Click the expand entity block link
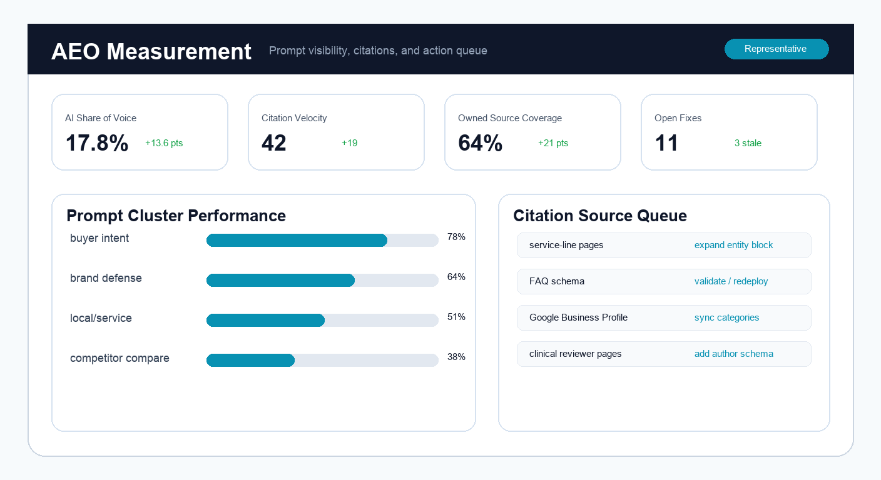The width and height of the screenshot is (881, 480). click(733, 245)
